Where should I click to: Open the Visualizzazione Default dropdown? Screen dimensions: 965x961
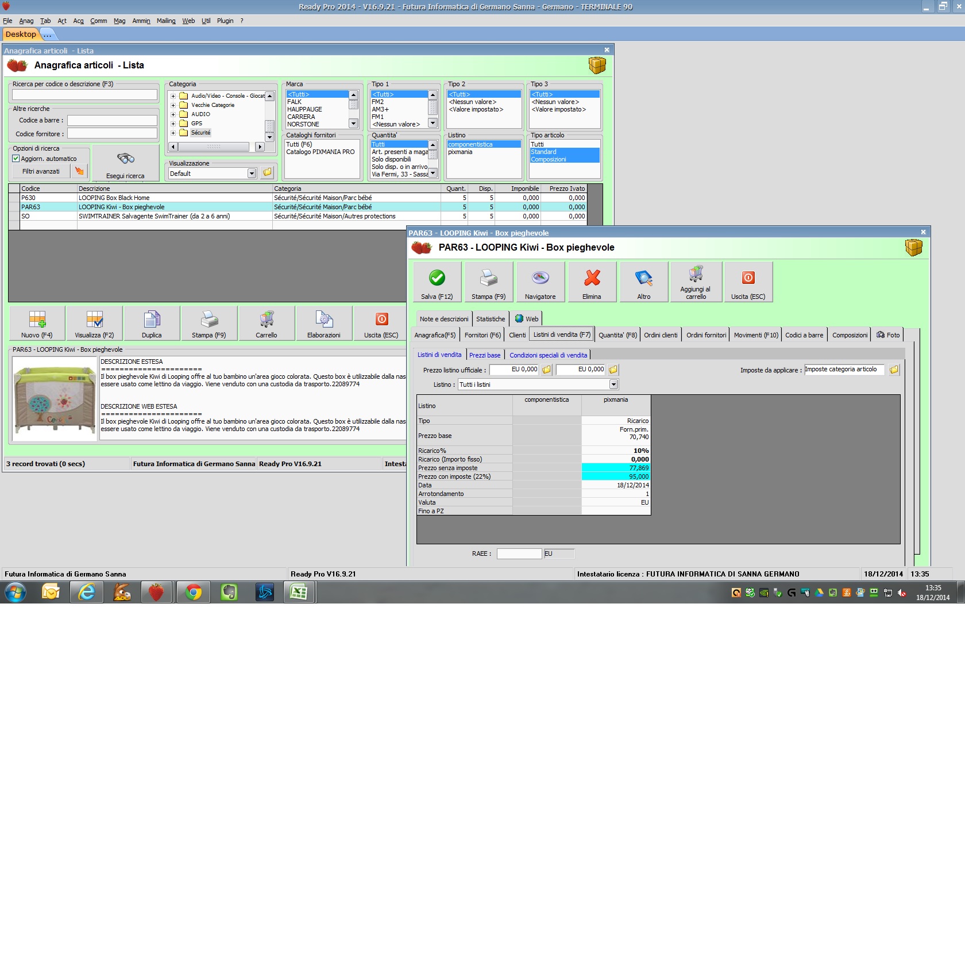click(252, 174)
